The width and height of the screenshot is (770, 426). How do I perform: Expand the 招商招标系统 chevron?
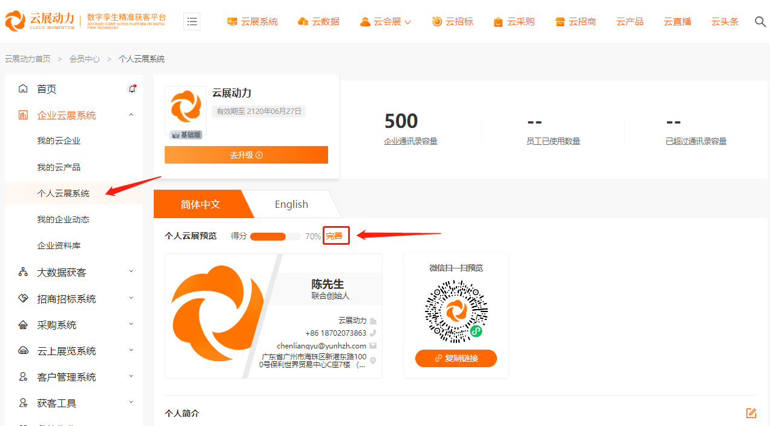tap(131, 298)
